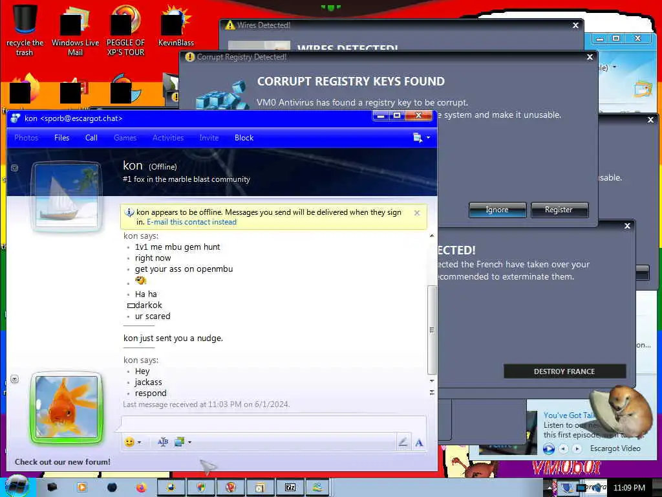Screen dimensions: 662x497
Task: Click the conversation scrollbar thumb
Action: (x=431, y=329)
